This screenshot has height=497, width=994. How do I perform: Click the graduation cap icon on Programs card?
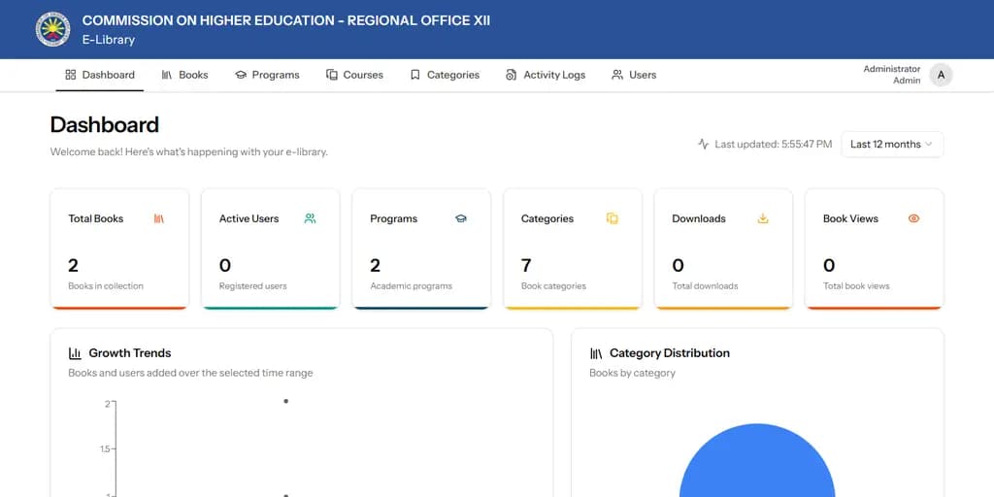click(461, 218)
